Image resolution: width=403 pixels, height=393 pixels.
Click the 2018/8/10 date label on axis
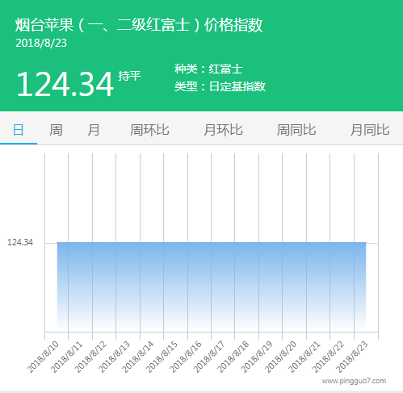pos(43,357)
